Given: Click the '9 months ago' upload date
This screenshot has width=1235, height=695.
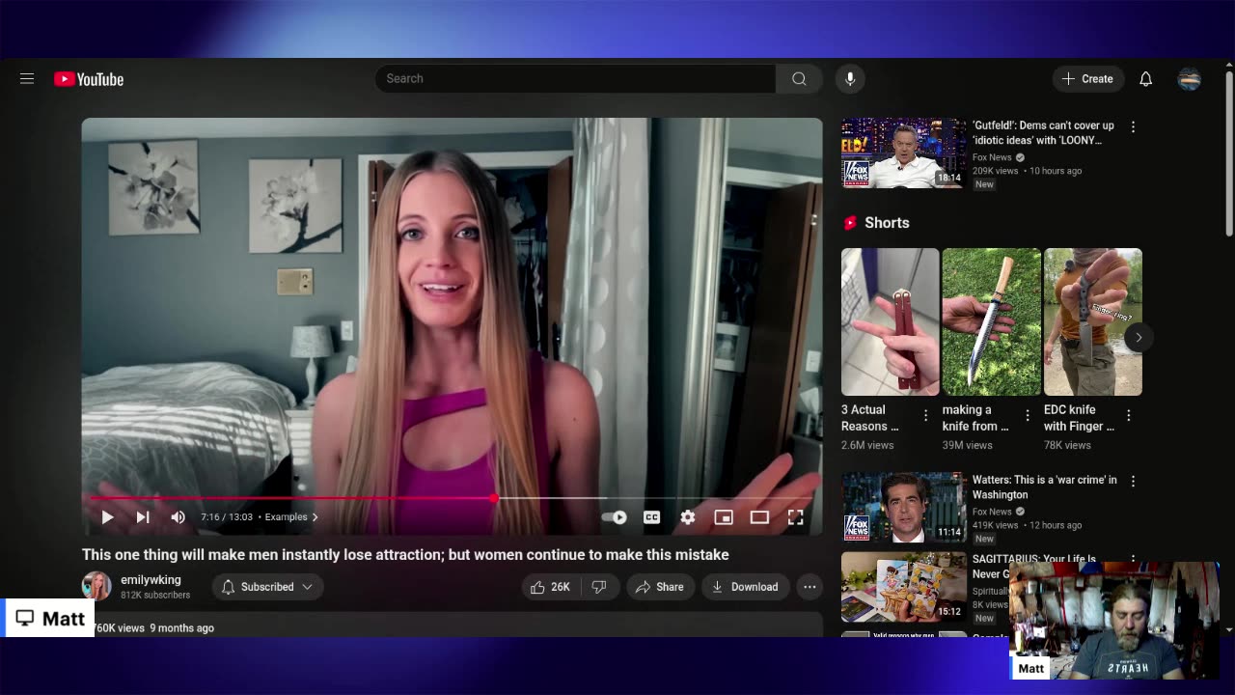Looking at the screenshot, I should [x=181, y=628].
